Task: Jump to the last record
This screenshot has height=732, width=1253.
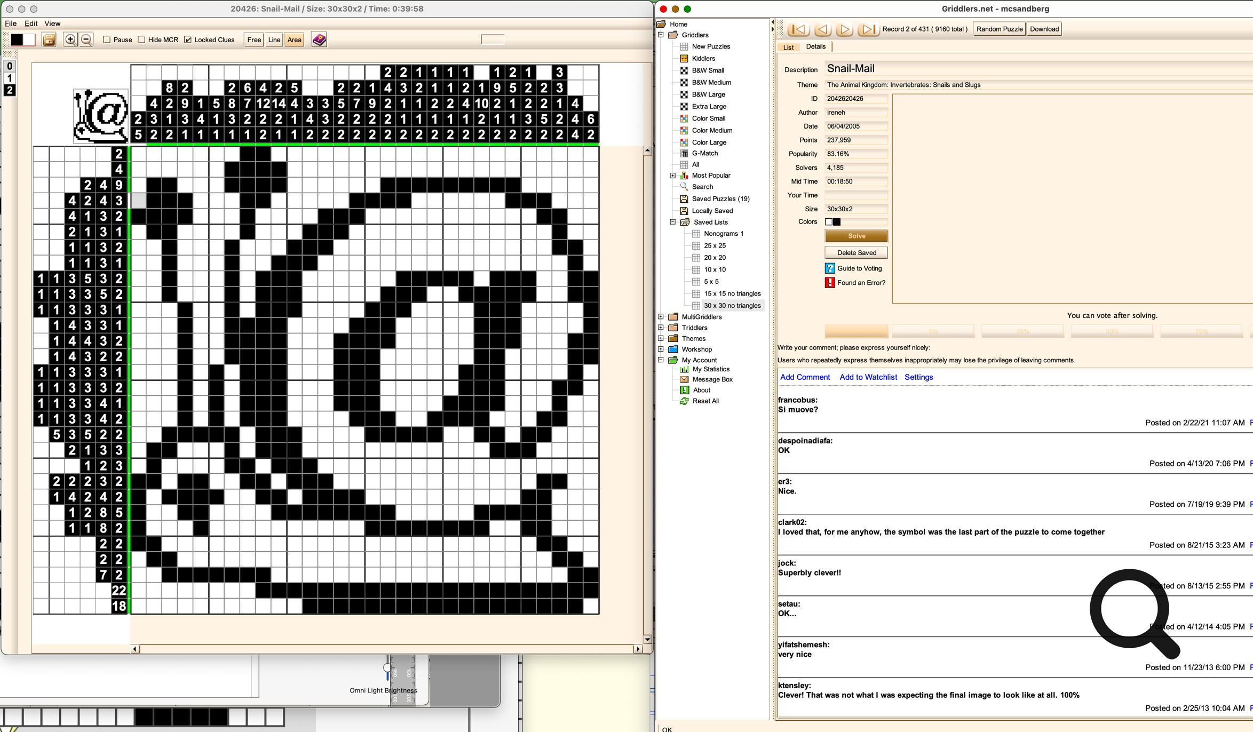Action: pos(868,29)
